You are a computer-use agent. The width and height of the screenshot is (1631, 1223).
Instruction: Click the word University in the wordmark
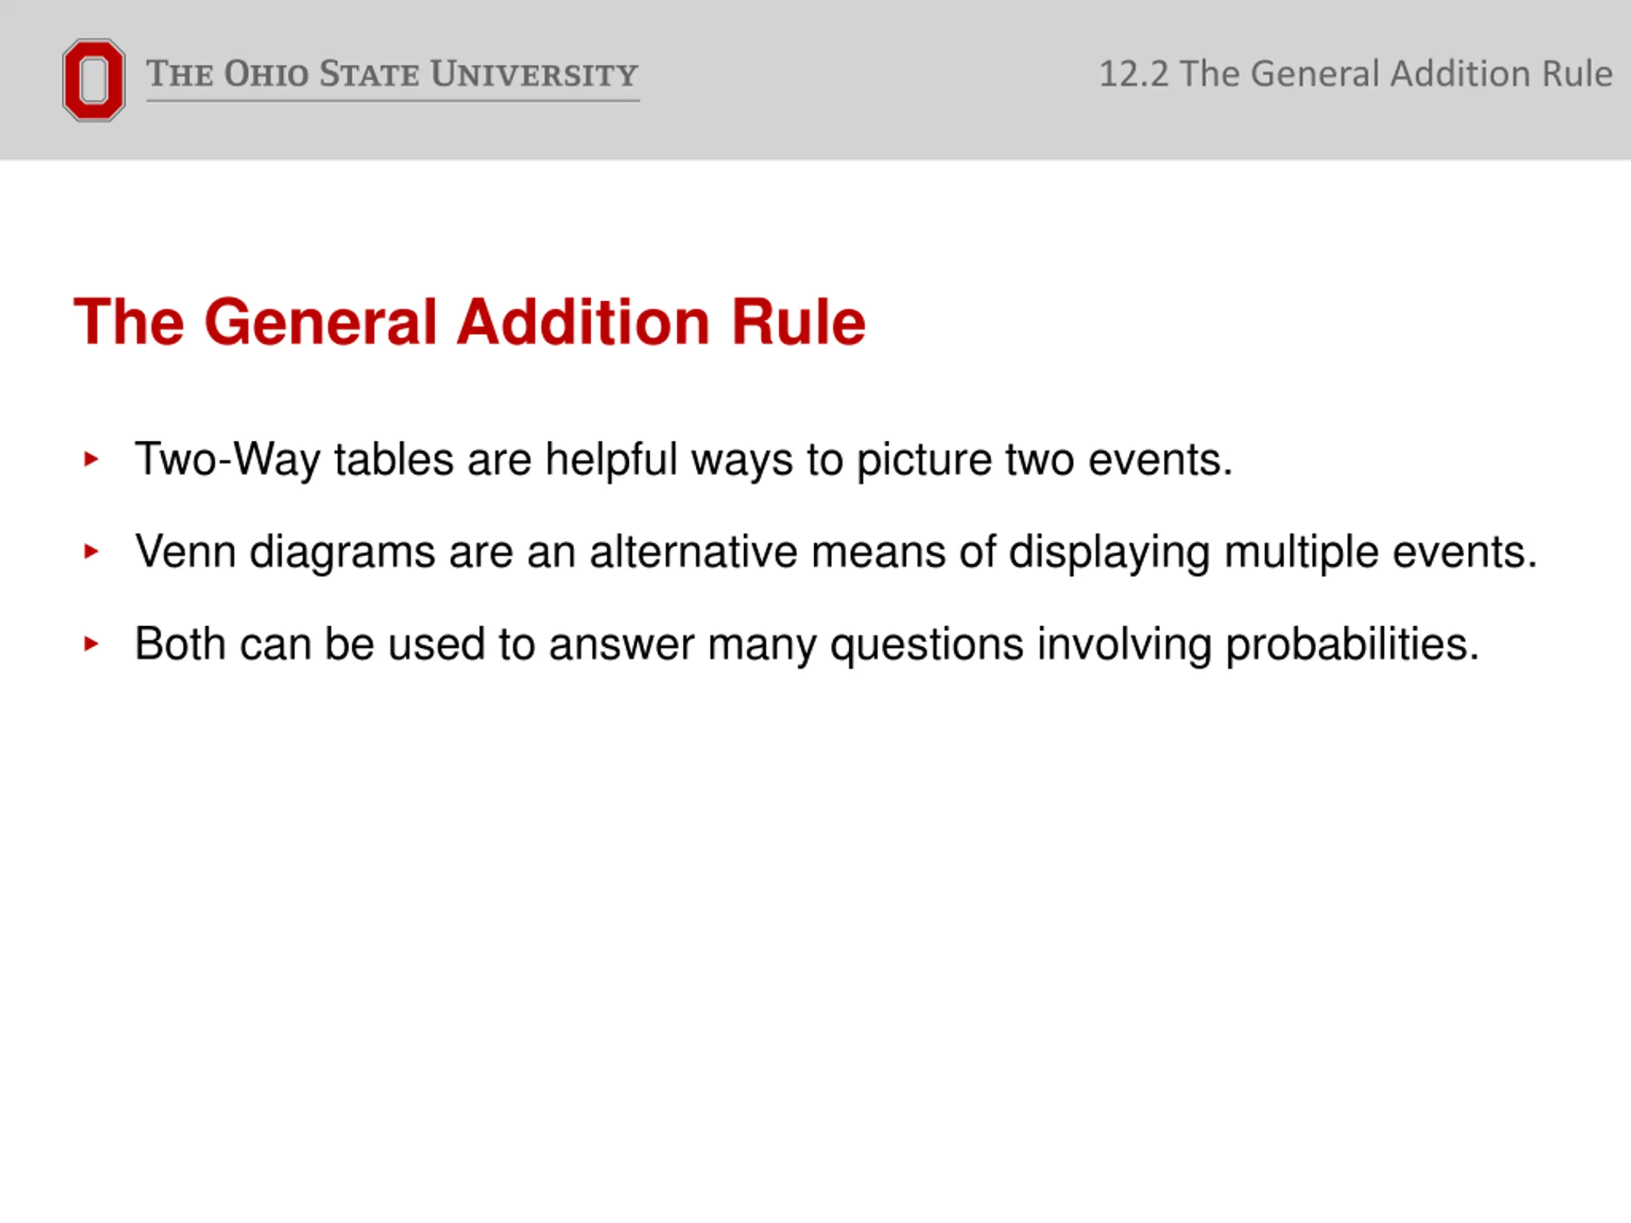point(535,74)
